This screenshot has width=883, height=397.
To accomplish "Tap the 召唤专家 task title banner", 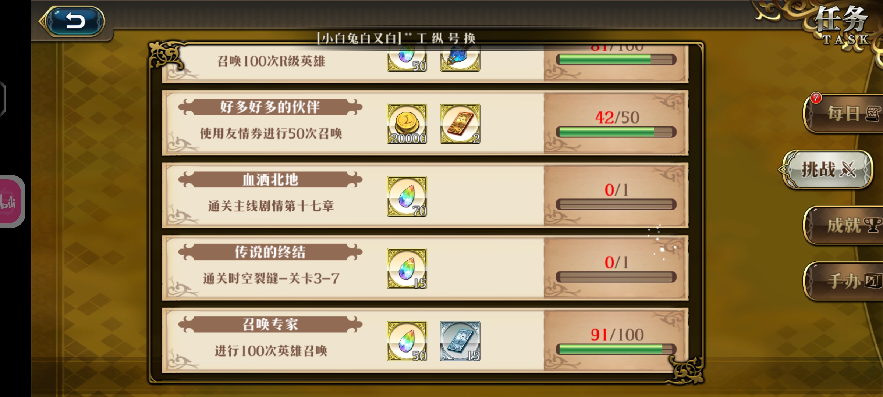I will tap(270, 325).
